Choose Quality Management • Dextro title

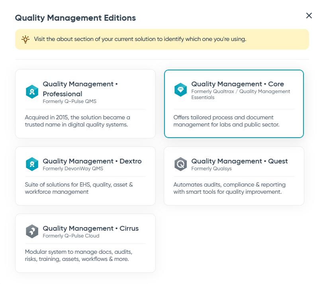point(92,161)
